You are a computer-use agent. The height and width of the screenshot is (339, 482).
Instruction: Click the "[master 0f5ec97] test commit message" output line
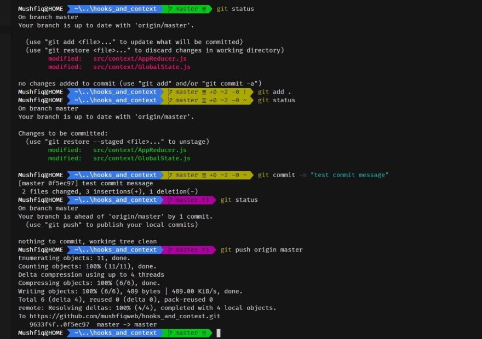tap(85, 183)
